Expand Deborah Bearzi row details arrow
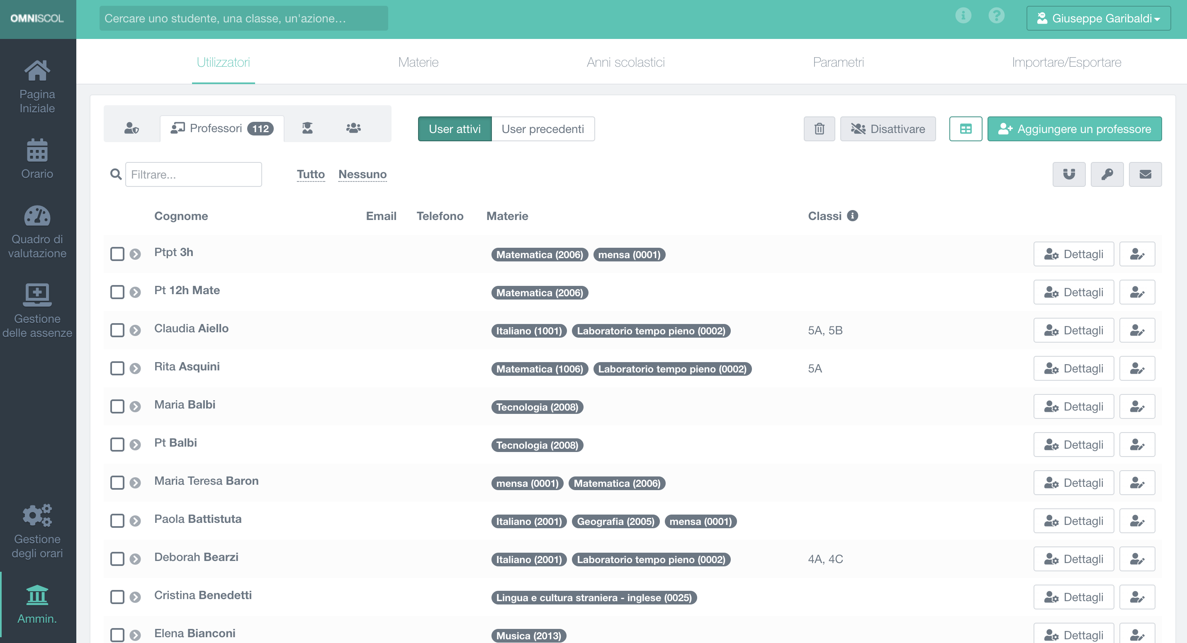 click(135, 559)
